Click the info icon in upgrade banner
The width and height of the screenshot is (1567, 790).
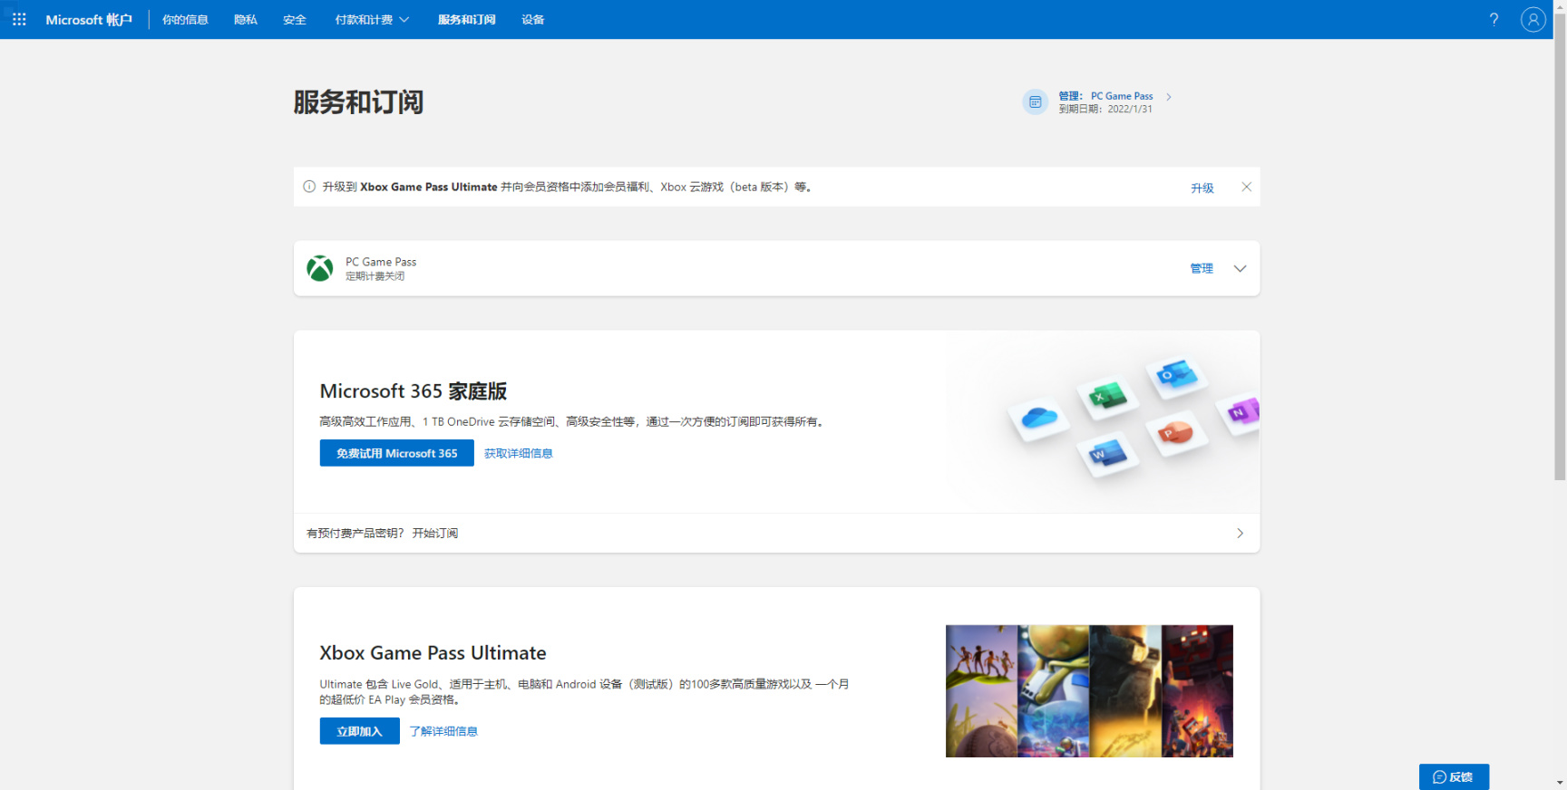(x=309, y=187)
